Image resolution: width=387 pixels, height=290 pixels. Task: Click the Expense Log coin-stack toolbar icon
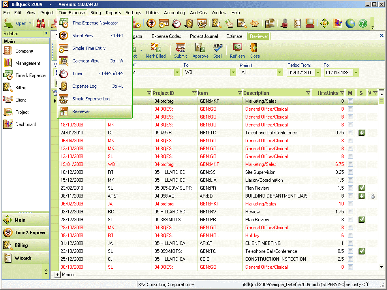[x=189, y=23]
